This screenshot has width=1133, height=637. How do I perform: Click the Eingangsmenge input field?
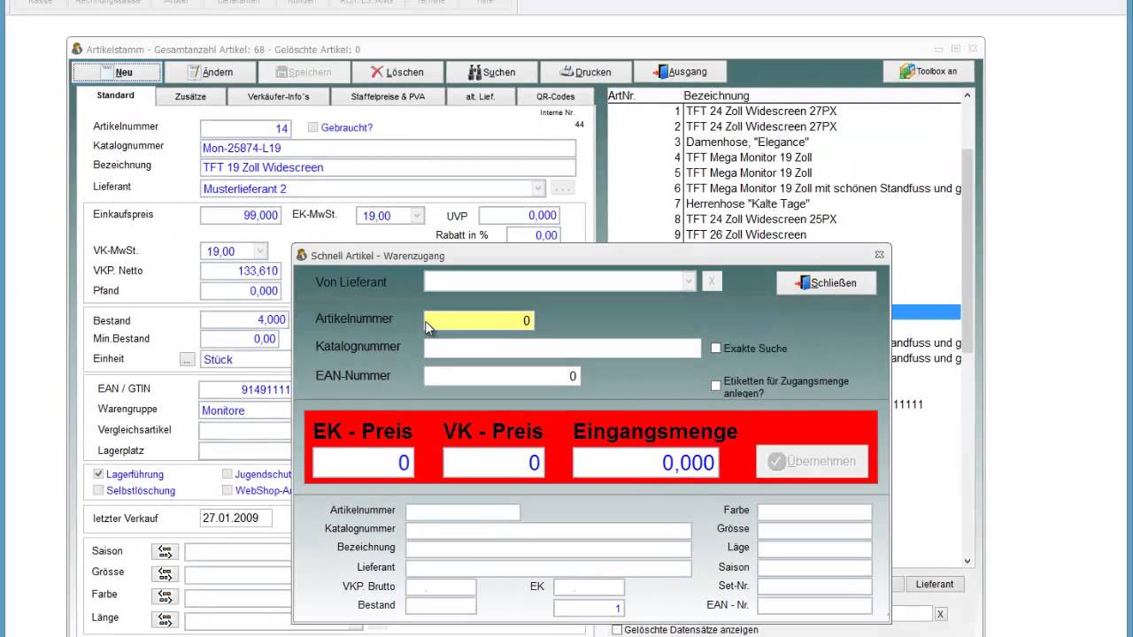click(645, 462)
